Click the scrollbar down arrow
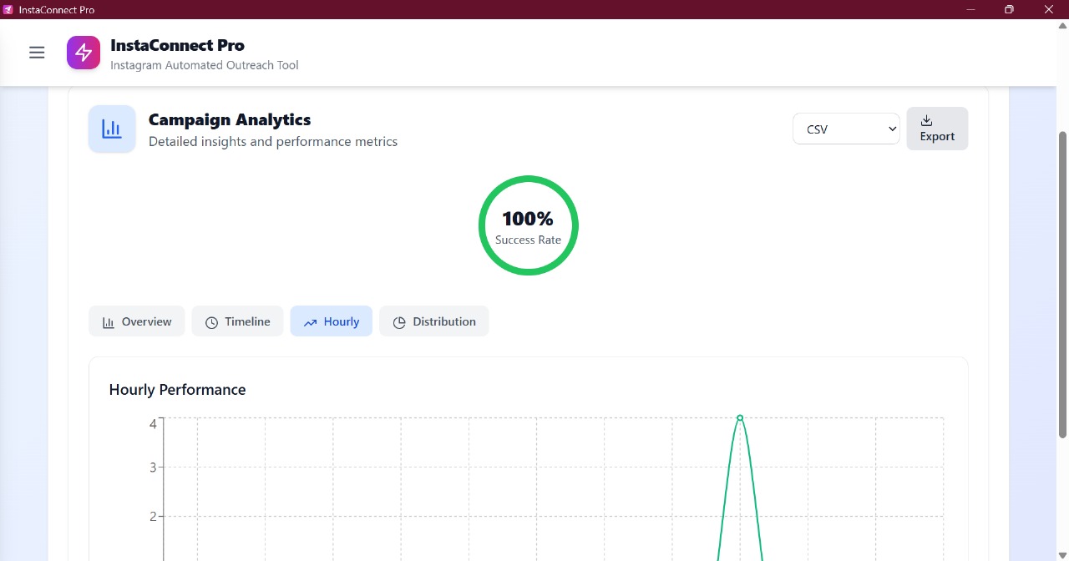Screen dimensions: 1069x561 1062,555
